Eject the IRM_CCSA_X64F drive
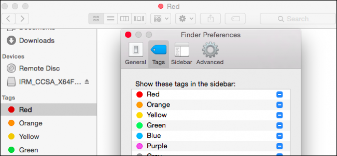Viewport: 337px width, 156px height. pyautogui.click(x=87, y=82)
